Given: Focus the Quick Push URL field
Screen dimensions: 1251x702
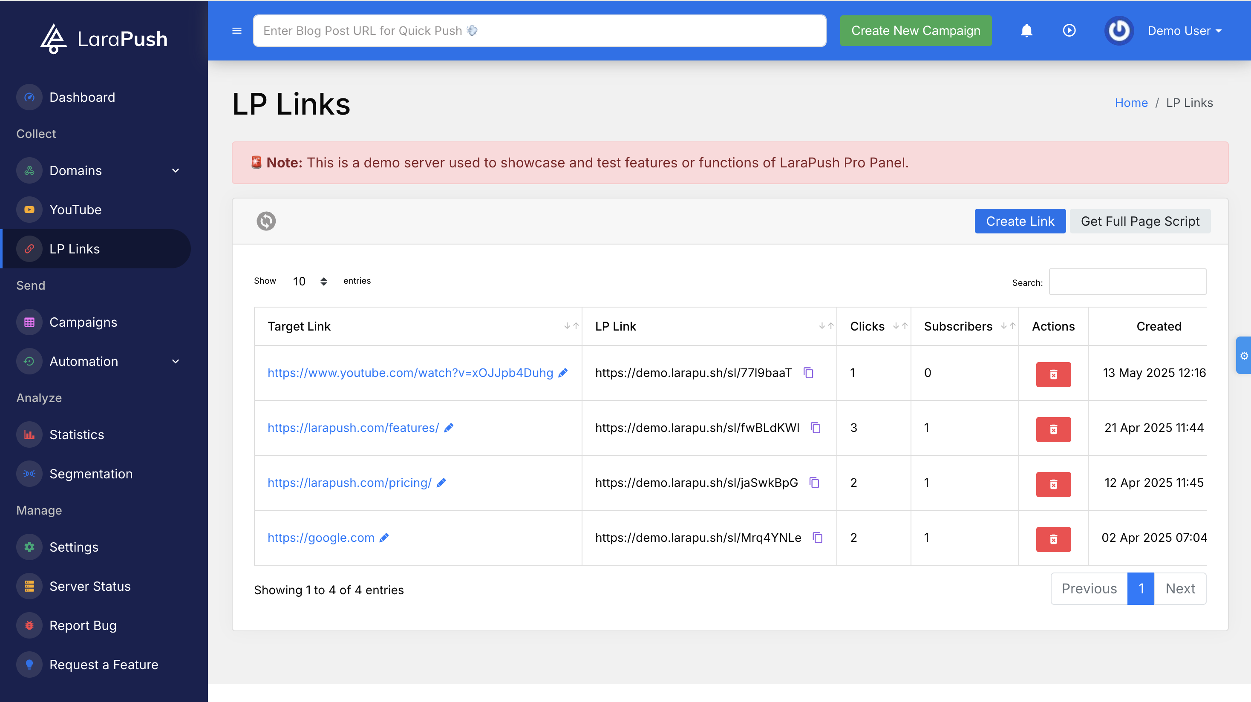Looking at the screenshot, I should pos(539,31).
